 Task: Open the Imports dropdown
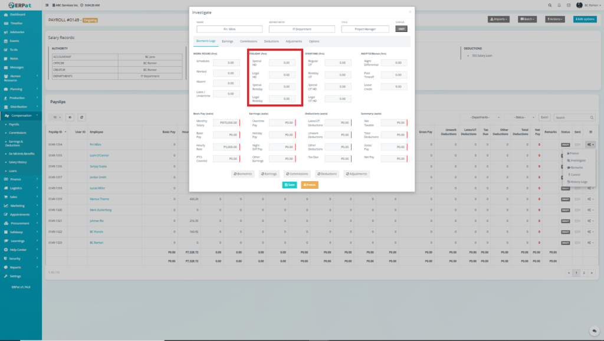pos(498,19)
